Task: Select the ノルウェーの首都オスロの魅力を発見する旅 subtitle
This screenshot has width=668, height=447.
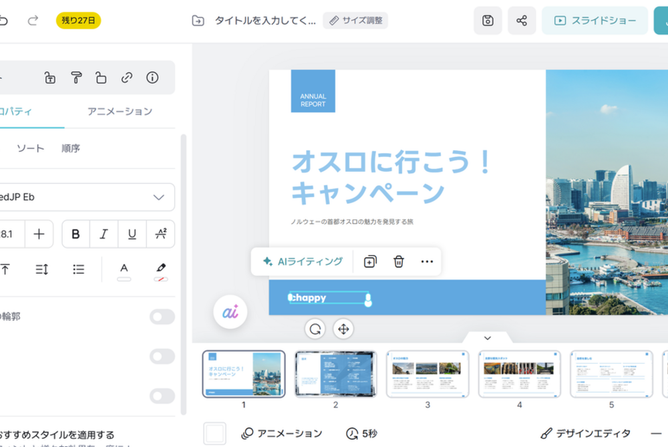Action: 352,222
